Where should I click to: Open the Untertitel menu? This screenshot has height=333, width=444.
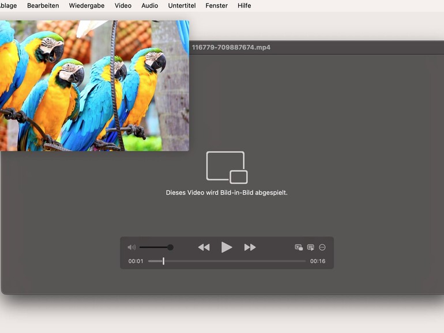click(x=182, y=6)
